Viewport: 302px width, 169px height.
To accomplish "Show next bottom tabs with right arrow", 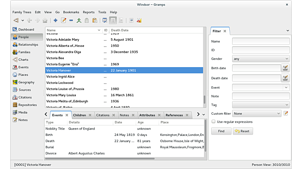I will (198, 114).
